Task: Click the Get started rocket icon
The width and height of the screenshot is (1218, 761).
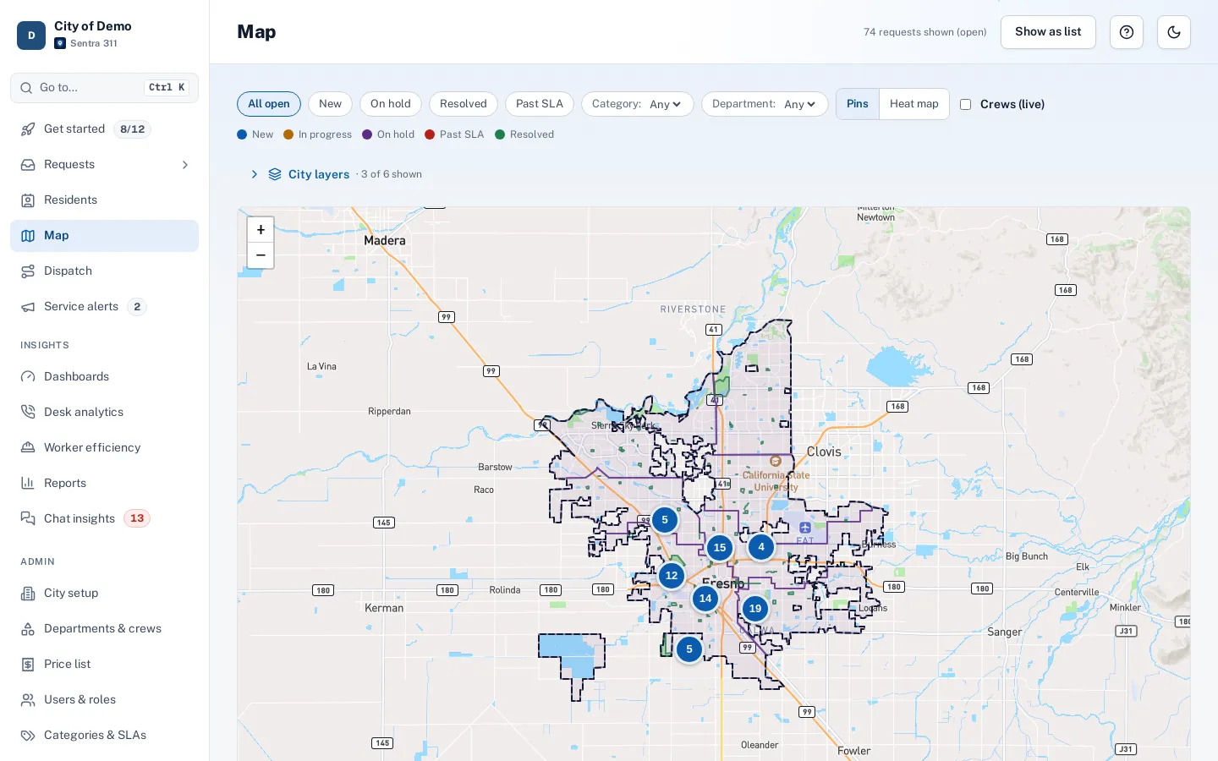Action: coord(28,129)
